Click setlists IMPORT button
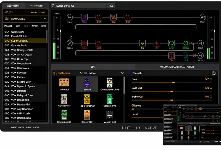This screenshot has width=221, height=150. click(34, 12)
